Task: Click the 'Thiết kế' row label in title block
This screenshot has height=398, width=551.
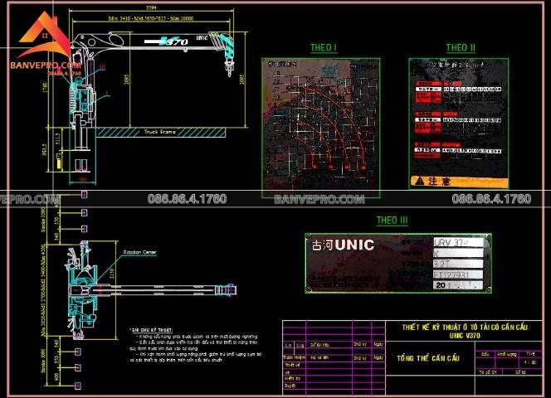Action: (292, 365)
